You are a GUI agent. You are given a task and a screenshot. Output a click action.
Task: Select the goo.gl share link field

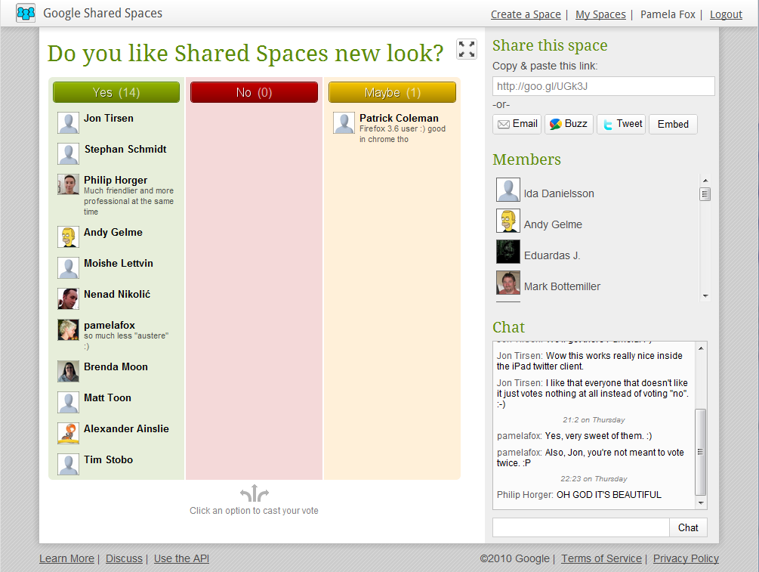pyautogui.click(x=602, y=85)
